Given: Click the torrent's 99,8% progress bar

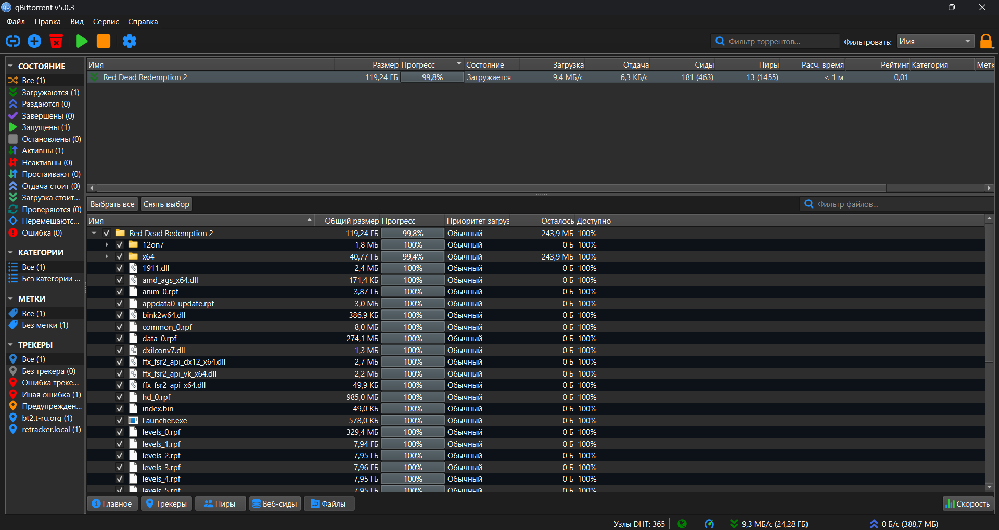Looking at the screenshot, I should pyautogui.click(x=432, y=77).
